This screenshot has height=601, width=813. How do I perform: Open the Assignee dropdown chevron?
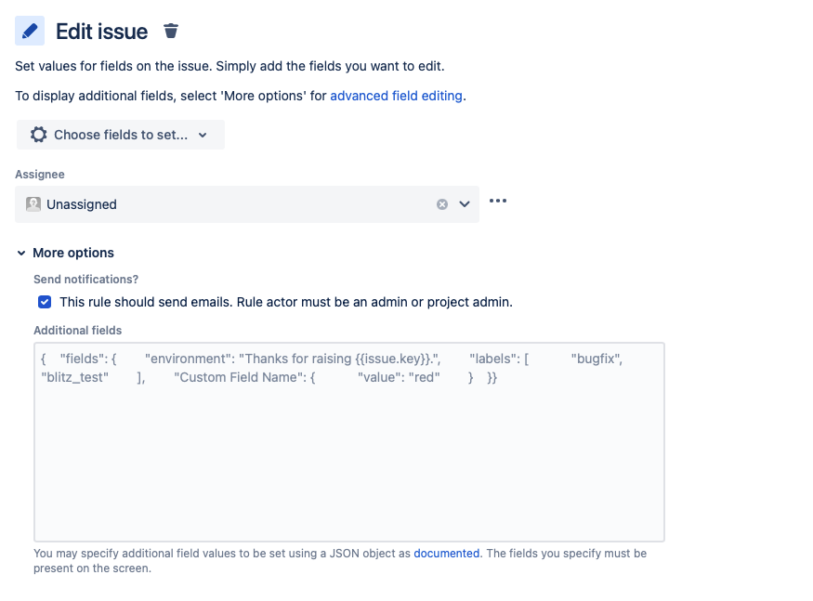[465, 204]
